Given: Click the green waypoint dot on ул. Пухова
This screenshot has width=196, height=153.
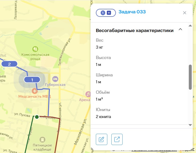Looking at the screenshot, I should [x=37, y=117].
